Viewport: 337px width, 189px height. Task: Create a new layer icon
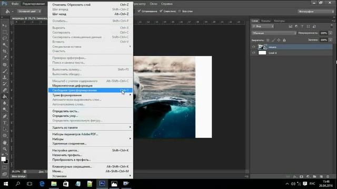[321, 176]
